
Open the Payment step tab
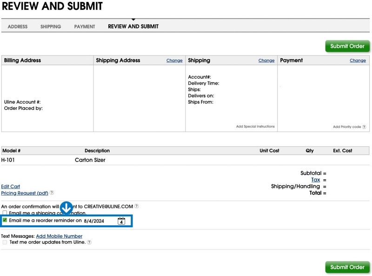click(85, 27)
